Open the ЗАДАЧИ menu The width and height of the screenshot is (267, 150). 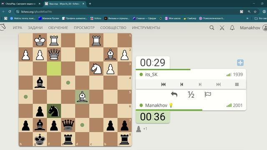pos(35,28)
